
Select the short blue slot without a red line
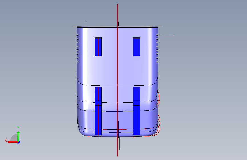coord(136,47)
